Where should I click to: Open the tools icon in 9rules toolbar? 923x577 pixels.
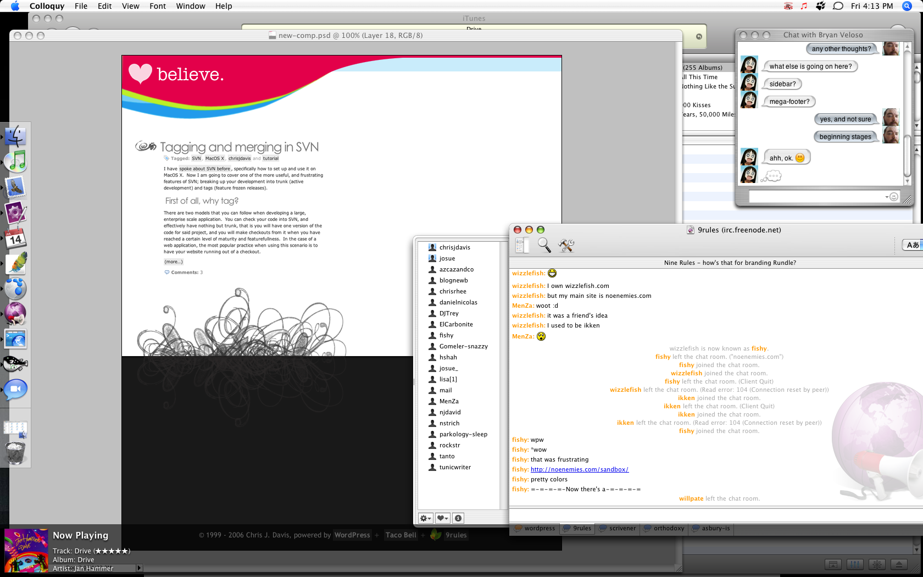coord(566,245)
